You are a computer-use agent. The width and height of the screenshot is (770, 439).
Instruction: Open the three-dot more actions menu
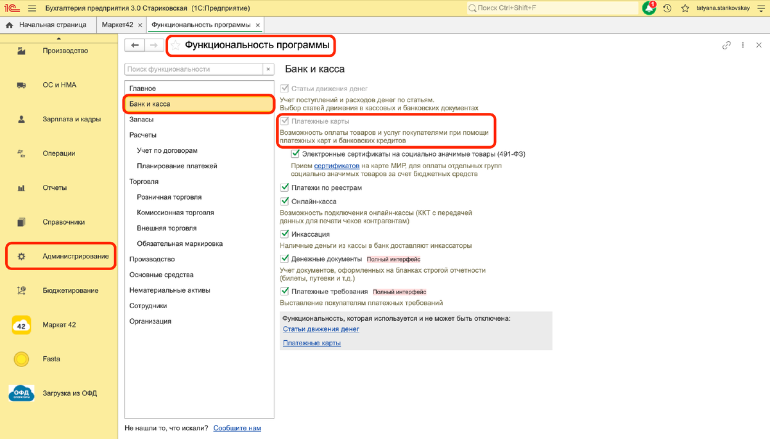[x=743, y=45]
